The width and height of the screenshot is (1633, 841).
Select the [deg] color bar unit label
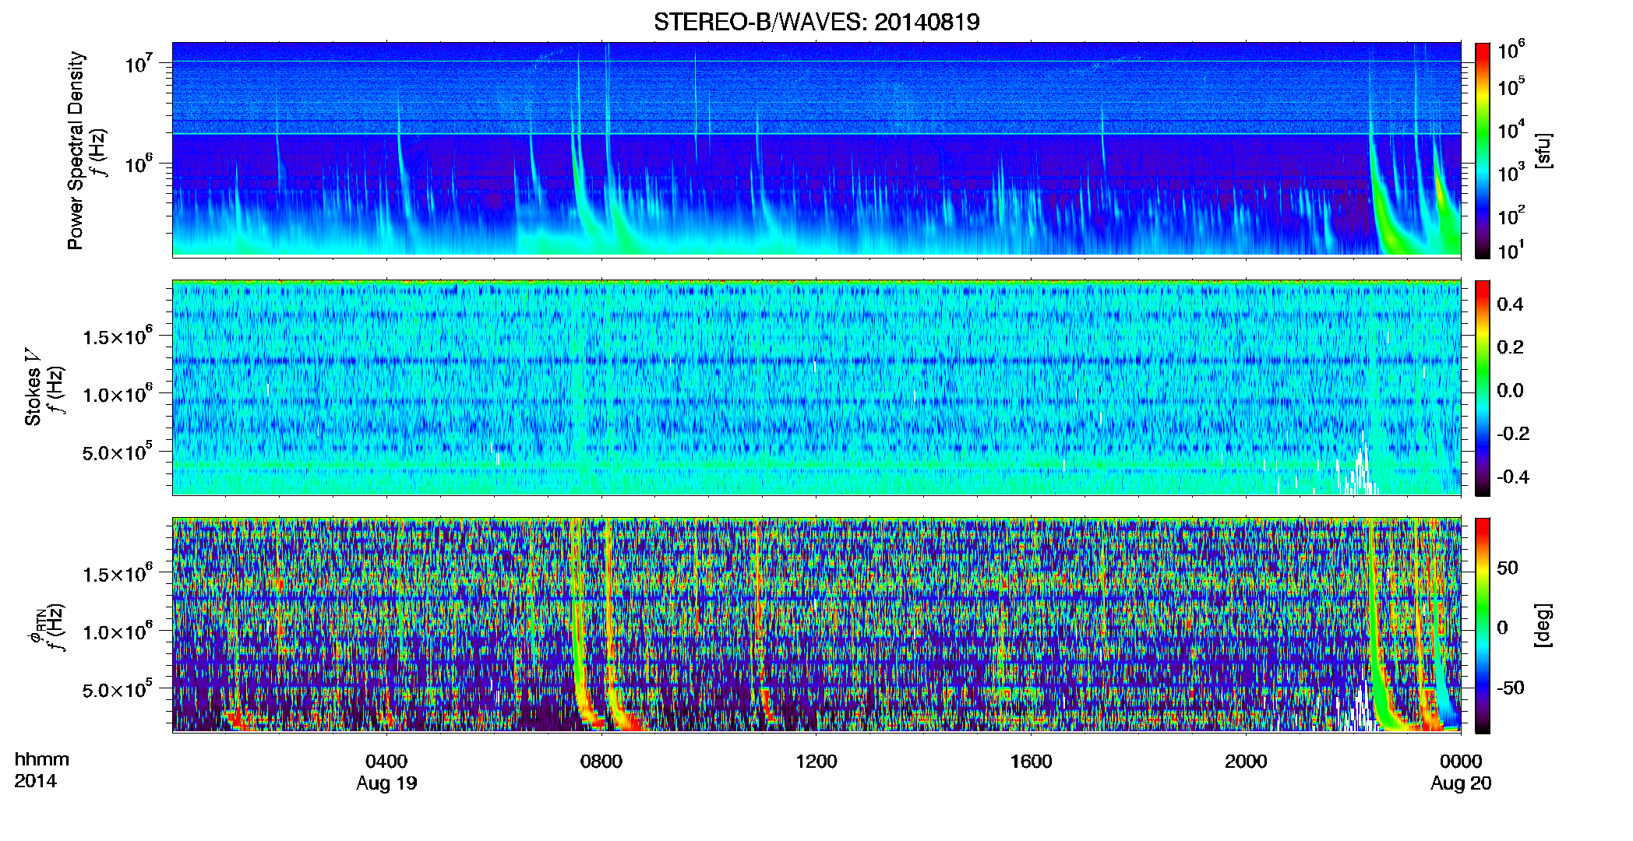[x=1543, y=625]
